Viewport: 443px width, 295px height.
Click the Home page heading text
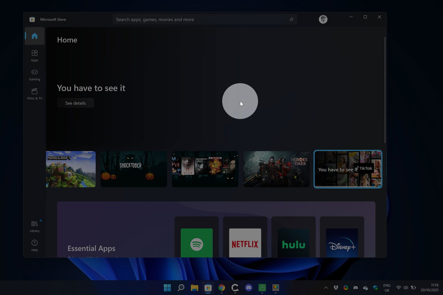pyautogui.click(x=67, y=40)
